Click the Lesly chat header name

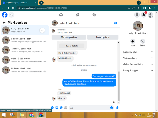click(x=69, y=23)
